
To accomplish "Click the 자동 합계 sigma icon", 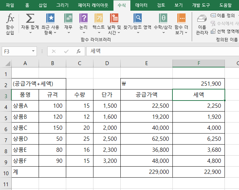I will [30, 18].
